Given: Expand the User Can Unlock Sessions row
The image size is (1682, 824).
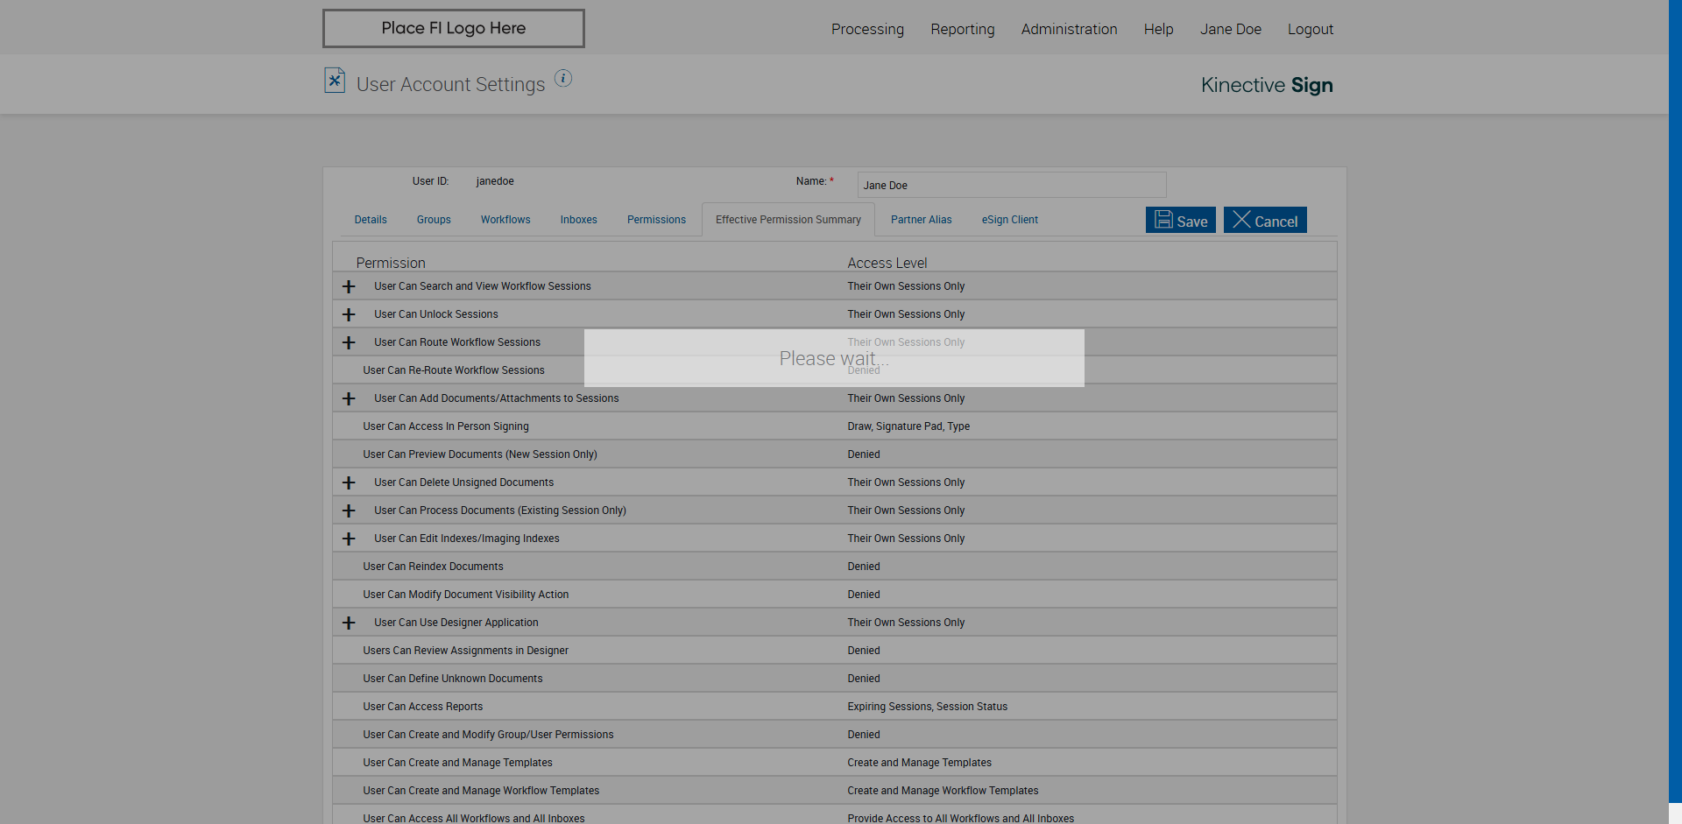Looking at the screenshot, I should [349, 314].
